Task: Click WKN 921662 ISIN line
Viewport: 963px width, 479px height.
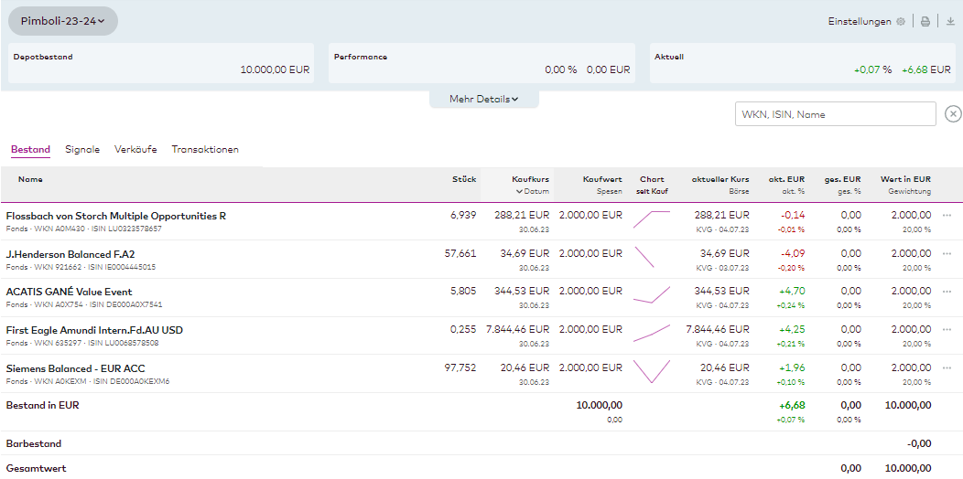Action: [81, 267]
